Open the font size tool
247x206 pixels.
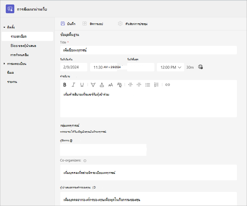point(111,85)
